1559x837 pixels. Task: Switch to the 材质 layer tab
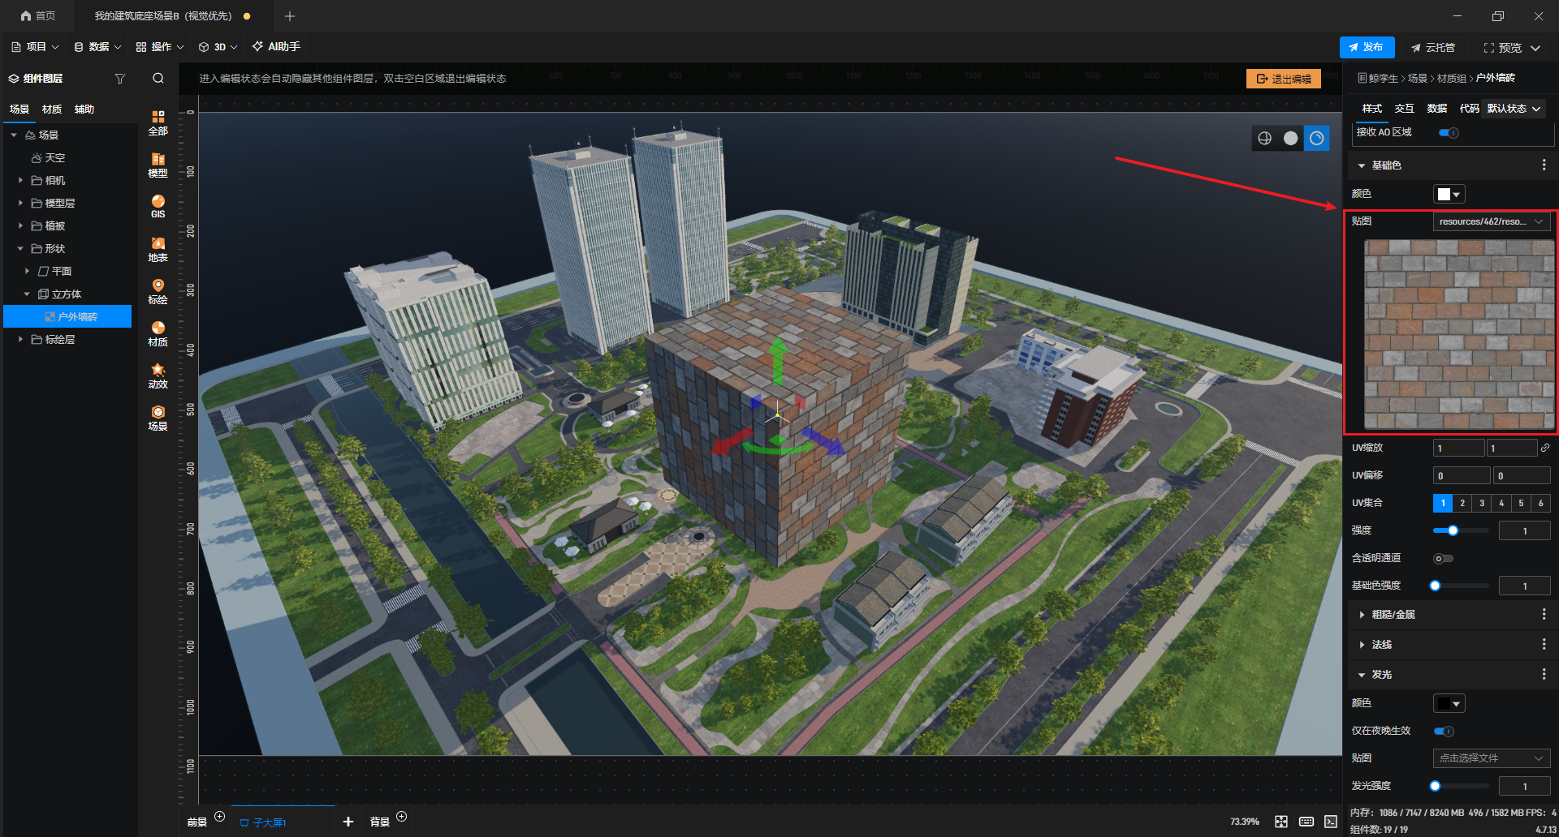[x=52, y=109]
